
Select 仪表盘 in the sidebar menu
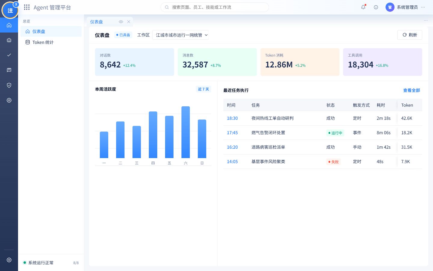pos(51,31)
